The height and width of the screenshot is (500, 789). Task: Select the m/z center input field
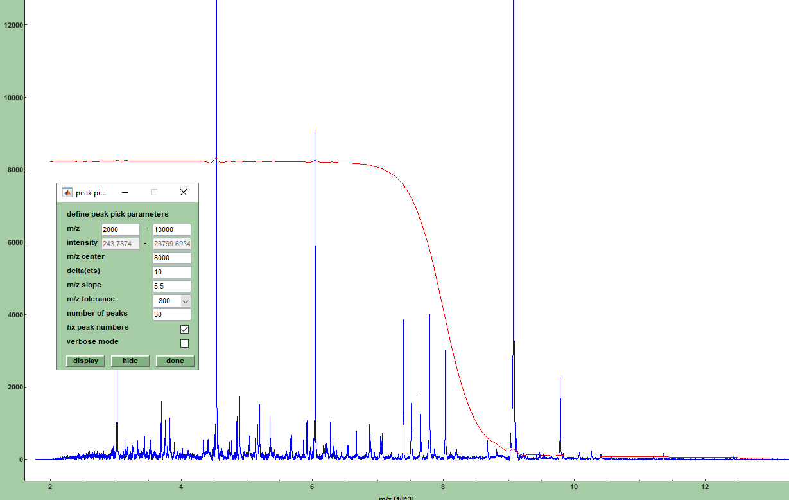(x=171, y=258)
